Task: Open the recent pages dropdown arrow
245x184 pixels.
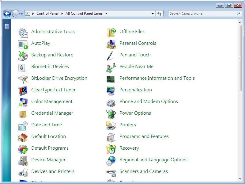Action: pyautogui.click(x=22, y=14)
